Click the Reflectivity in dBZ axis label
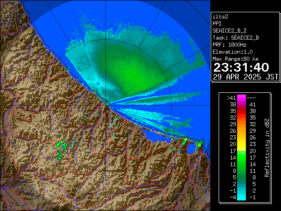The height and width of the screenshot is (211, 281). coord(267,148)
